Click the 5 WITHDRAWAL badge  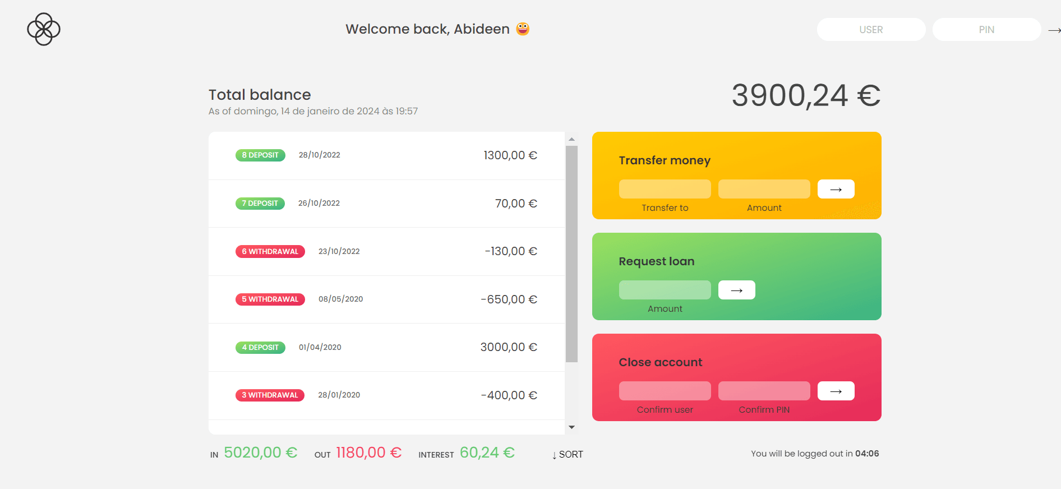270,299
